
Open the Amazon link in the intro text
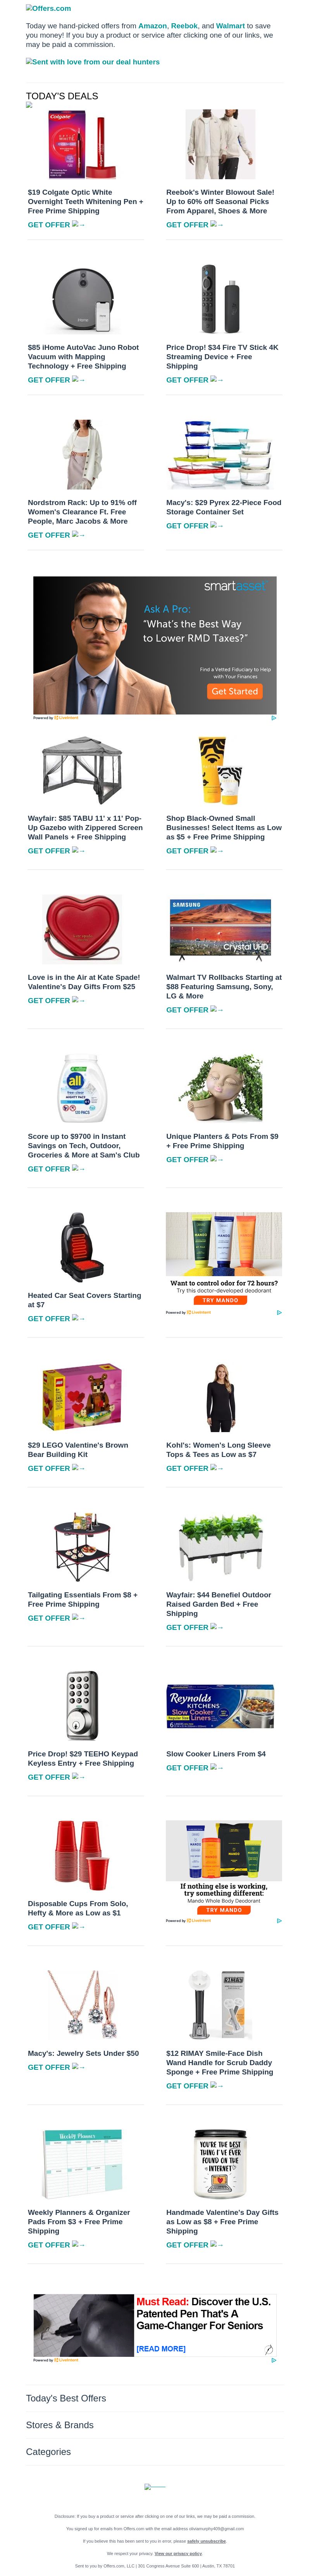[x=152, y=26]
